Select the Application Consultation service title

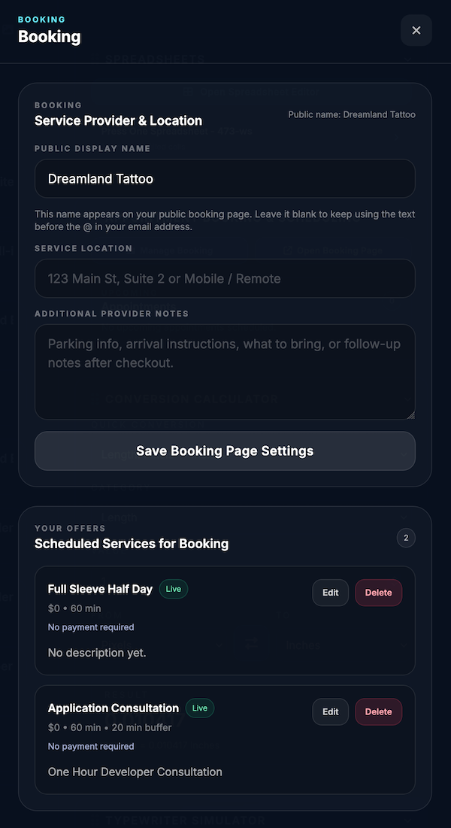[x=113, y=708]
